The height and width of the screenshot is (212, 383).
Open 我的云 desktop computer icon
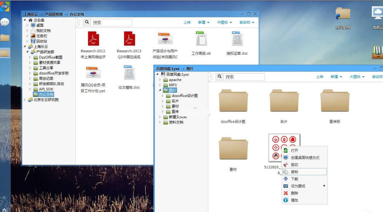(x=377, y=13)
